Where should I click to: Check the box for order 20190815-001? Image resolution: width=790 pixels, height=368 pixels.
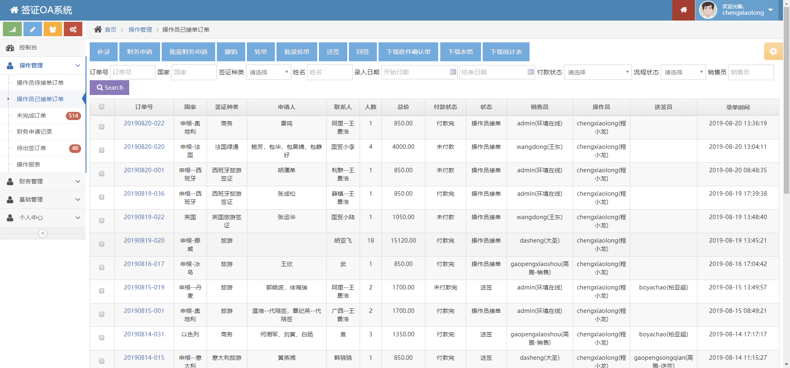(102, 314)
